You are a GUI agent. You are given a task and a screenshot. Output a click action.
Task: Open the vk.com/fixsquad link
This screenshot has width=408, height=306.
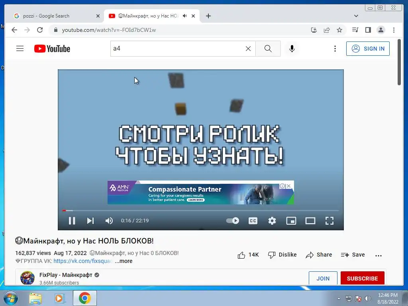83,261
